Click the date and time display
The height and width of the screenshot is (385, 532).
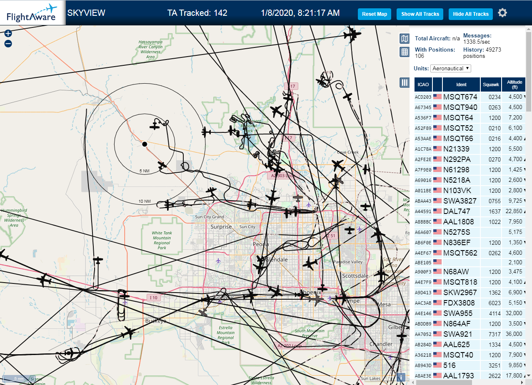(300, 13)
